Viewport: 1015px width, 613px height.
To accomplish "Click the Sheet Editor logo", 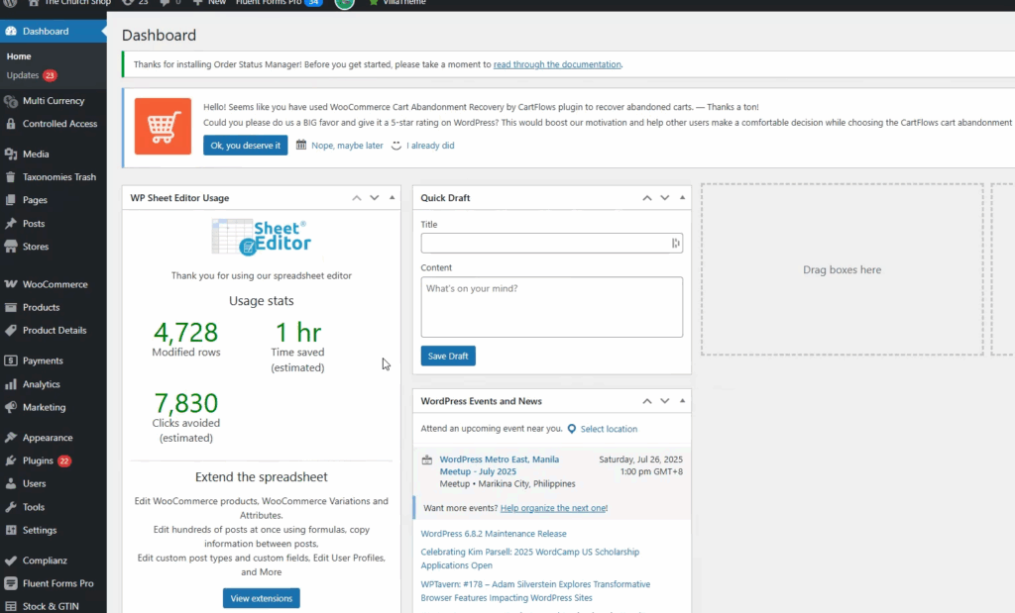I will 262,237.
